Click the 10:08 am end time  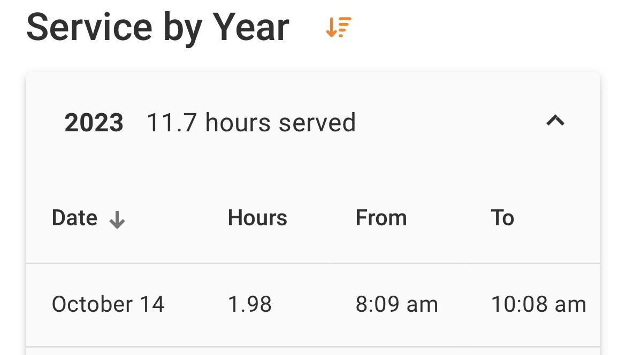538,304
